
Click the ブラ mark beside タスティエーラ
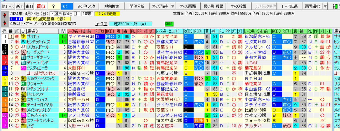pyautogui.click(x=24, y=68)
